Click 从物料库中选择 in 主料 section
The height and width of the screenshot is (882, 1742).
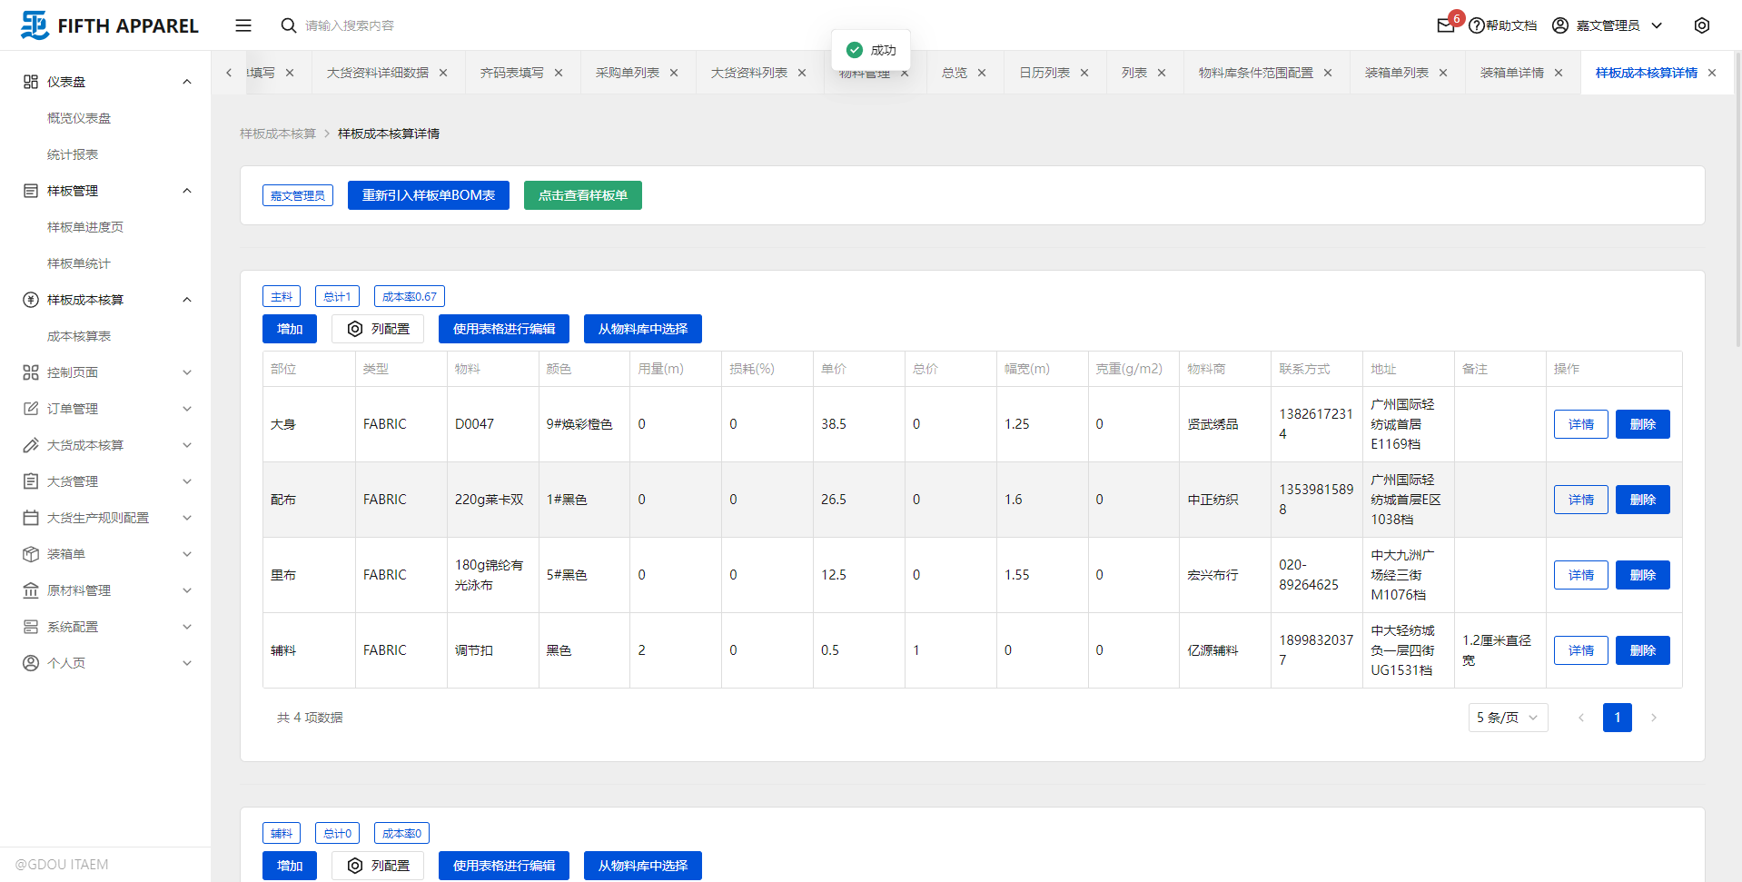pyautogui.click(x=643, y=329)
